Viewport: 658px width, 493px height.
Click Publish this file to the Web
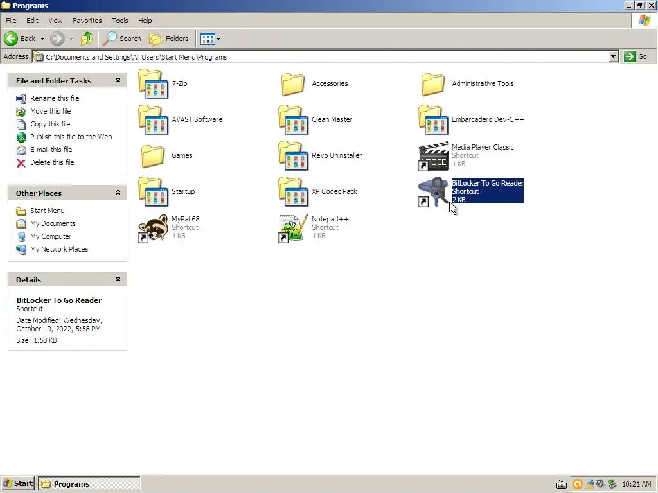pyautogui.click(x=71, y=137)
